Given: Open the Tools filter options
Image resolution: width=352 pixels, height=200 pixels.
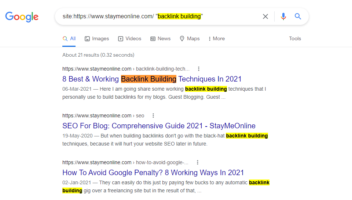Looking at the screenshot, I should click(x=295, y=38).
